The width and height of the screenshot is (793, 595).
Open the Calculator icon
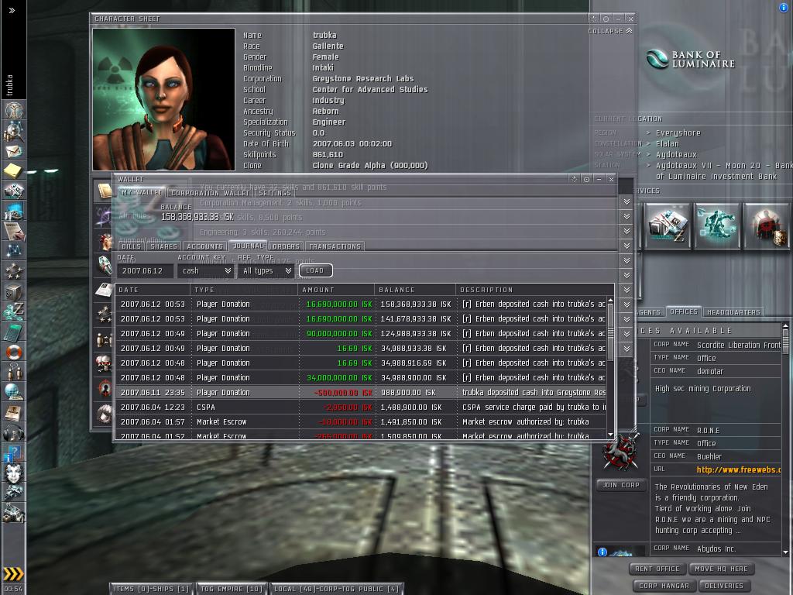point(14,332)
